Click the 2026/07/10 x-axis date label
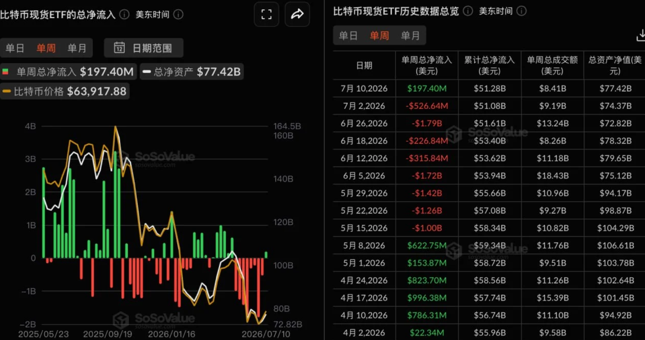The height and width of the screenshot is (340, 645). point(266,334)
